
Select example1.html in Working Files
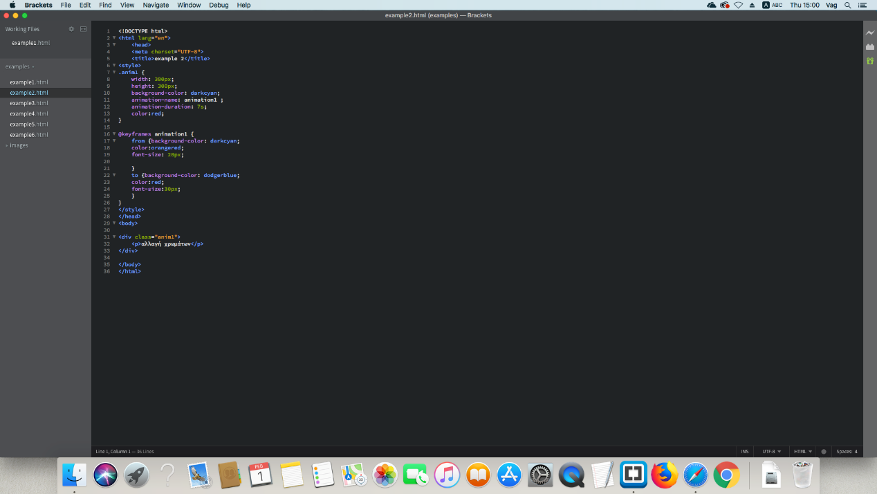(x=30, y=43)
